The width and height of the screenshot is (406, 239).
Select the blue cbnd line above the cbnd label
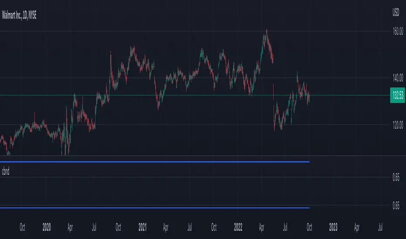(155, 162)
